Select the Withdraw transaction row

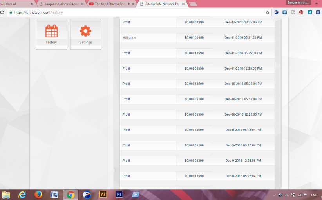point(197,38)
